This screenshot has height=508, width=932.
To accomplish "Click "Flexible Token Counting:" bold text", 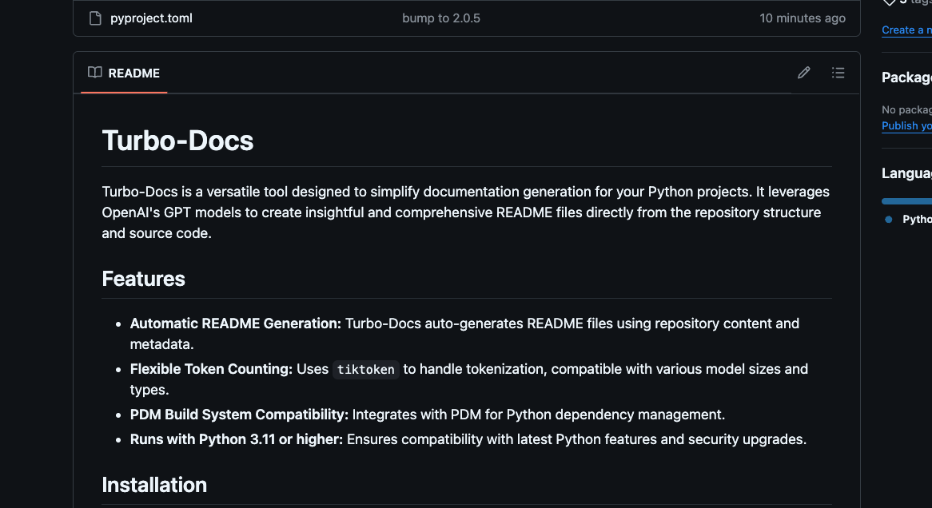I will tap(211, 369).
